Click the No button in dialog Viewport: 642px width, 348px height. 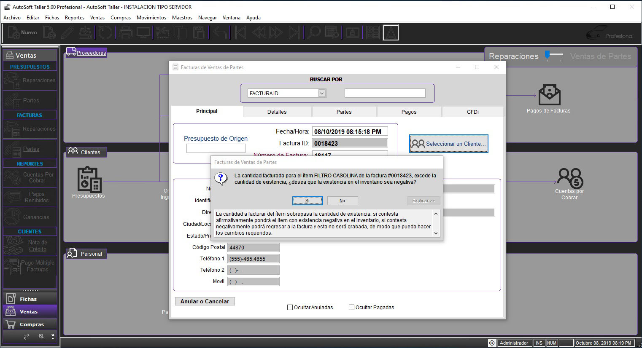(343, 201)
